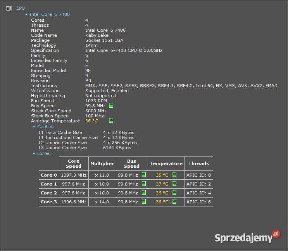The height and width of the screenshot is (251, 288).
Task: Click the Bus Speed column header
Action: 132,163
